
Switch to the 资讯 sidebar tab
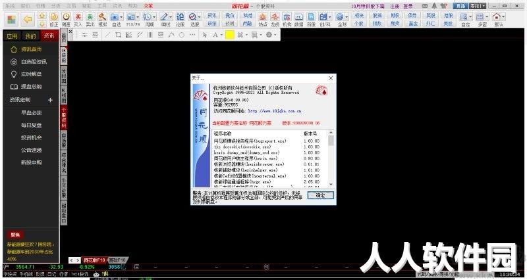49,36
